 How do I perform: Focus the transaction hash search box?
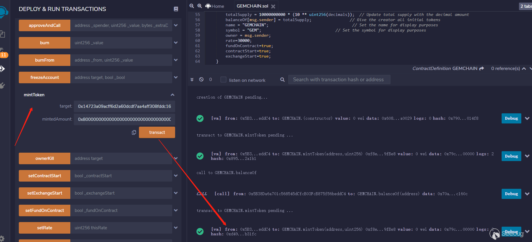(339, 80)
